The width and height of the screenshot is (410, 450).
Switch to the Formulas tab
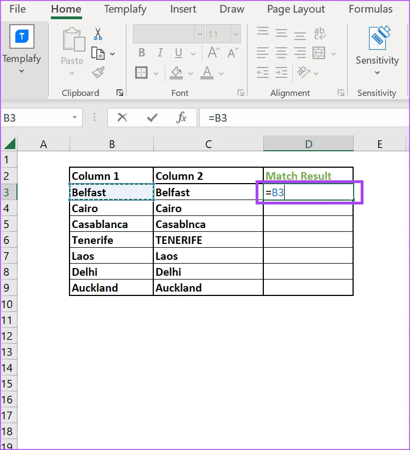(x=371, y=9)
